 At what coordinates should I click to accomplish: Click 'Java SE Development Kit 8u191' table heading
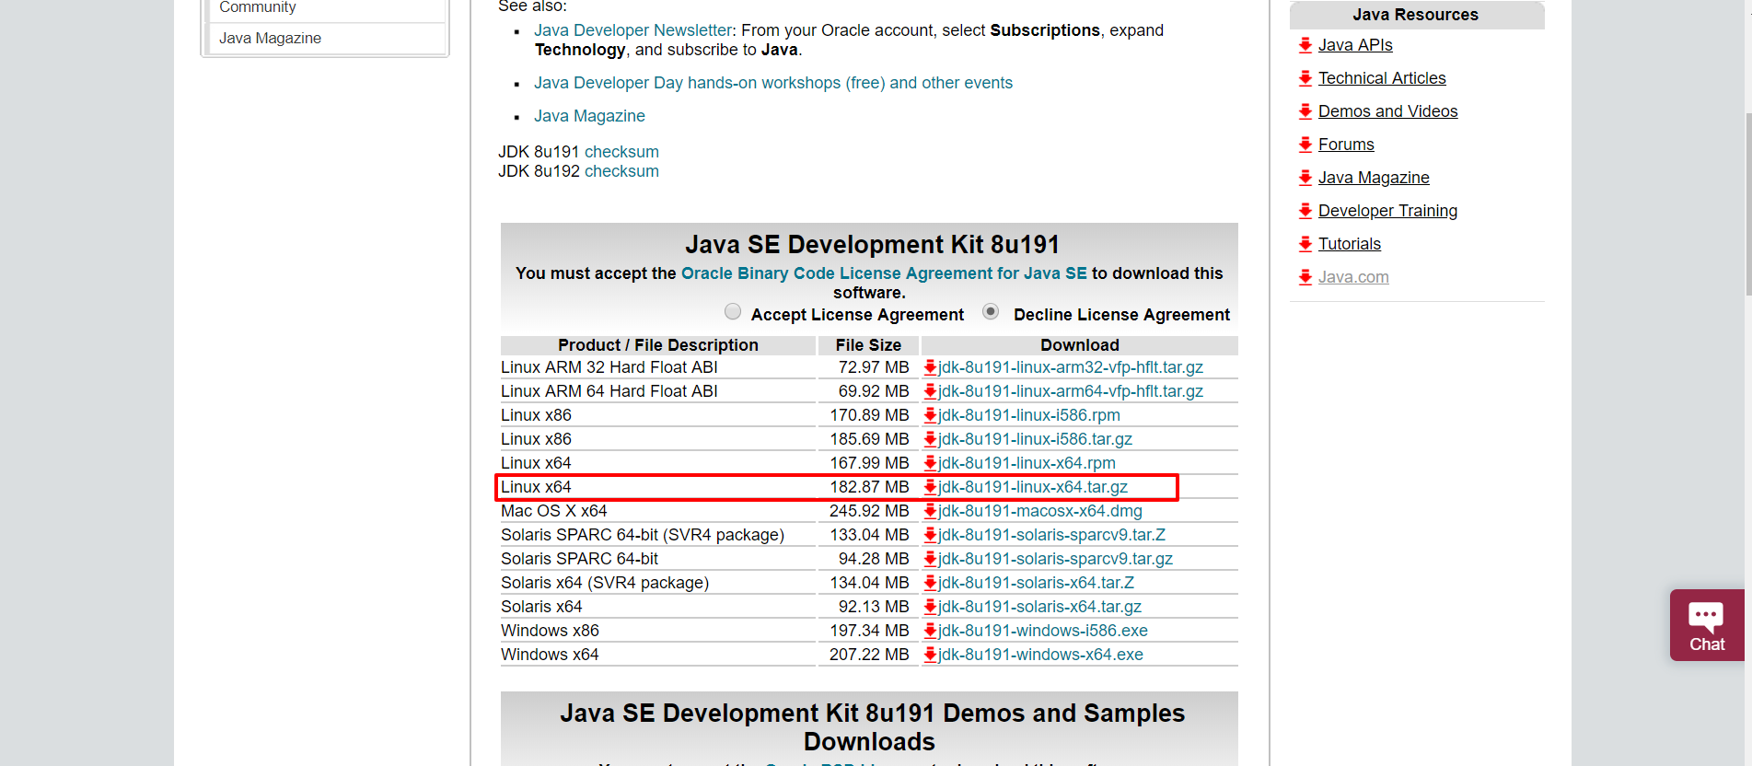872,244
